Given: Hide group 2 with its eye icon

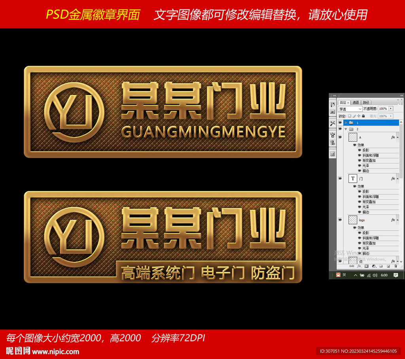Looking at the screenshot, I should pyautogui.click(x=340, y=129).
